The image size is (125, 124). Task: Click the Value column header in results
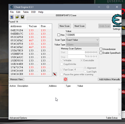click(x=33, y=26)
